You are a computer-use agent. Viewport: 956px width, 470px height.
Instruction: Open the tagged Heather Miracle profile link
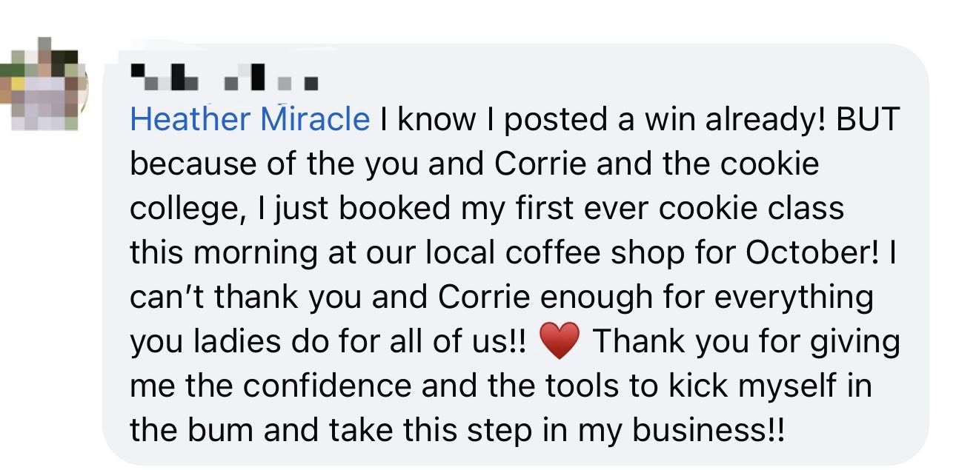(x=250, y=120)
